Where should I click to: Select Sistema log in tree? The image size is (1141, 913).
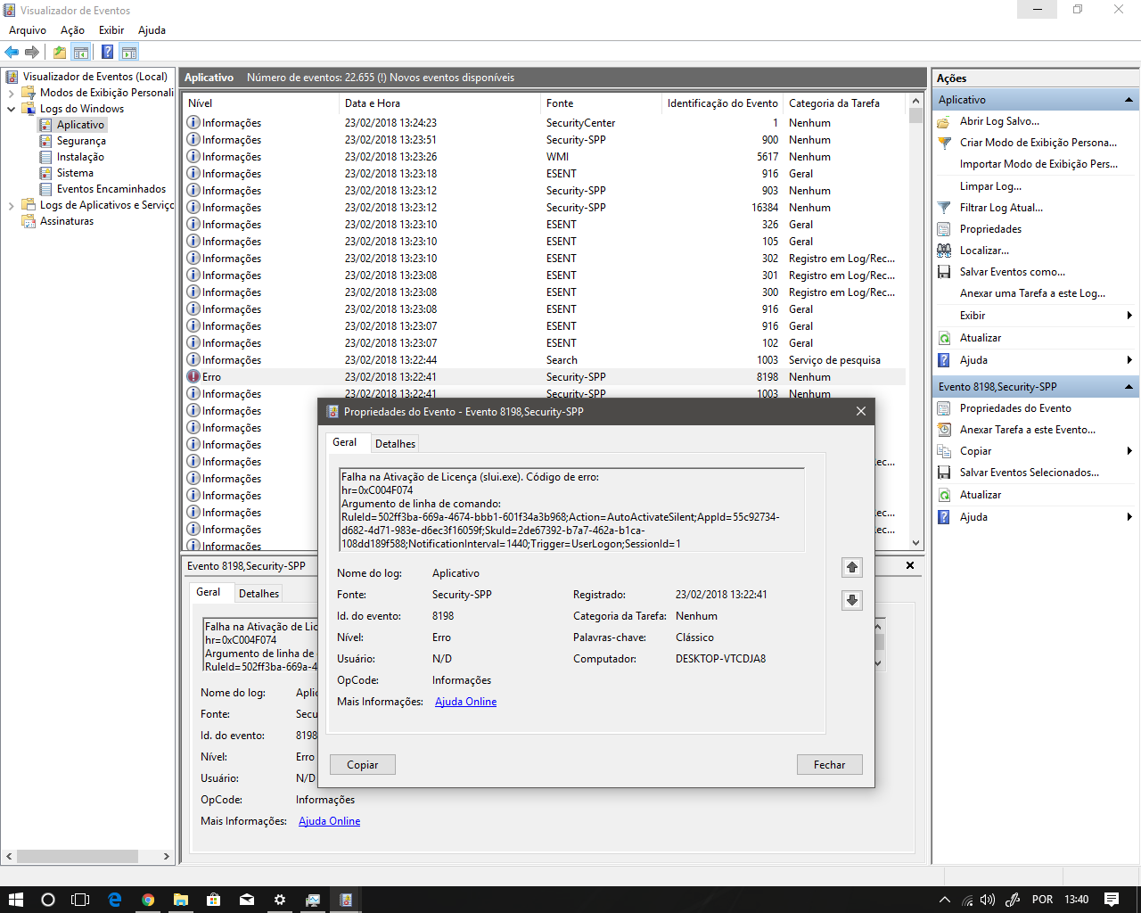75,173
